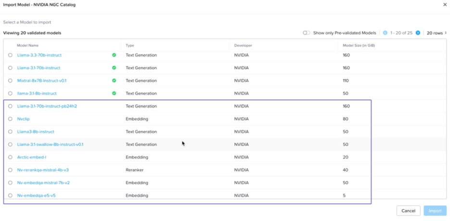Click NVIDIA developer in Nv-rerankqa-mistral-4b-v3 row
The height and width of the screenshot is (221, 450).
pos(242,170)
